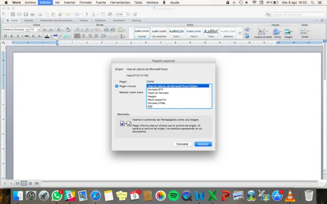Screen dimensions: 327x204
Task: Open the Insertar menu
Action: [x=69, y=3]
